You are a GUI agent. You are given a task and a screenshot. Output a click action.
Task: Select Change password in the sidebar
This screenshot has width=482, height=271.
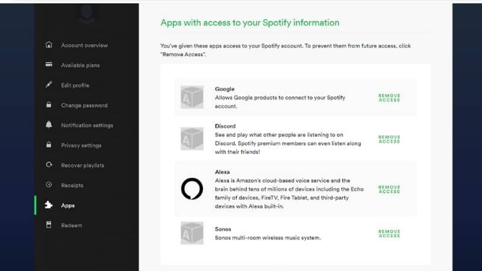[84, 105]
